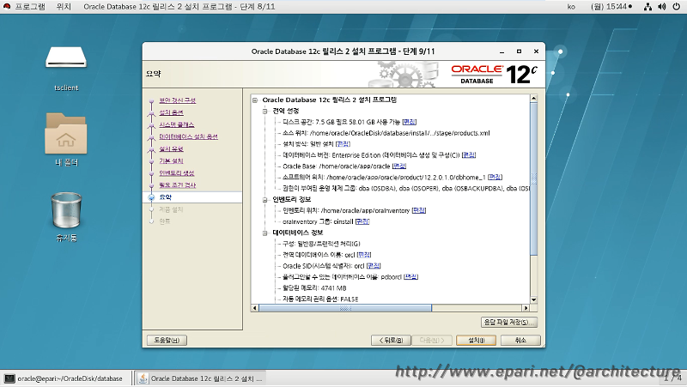The height and width of the screenshot is (387, 687).
Task: Select the 자동 메모리 관리 옵션: FALSE row
Action: coord(320,299)
